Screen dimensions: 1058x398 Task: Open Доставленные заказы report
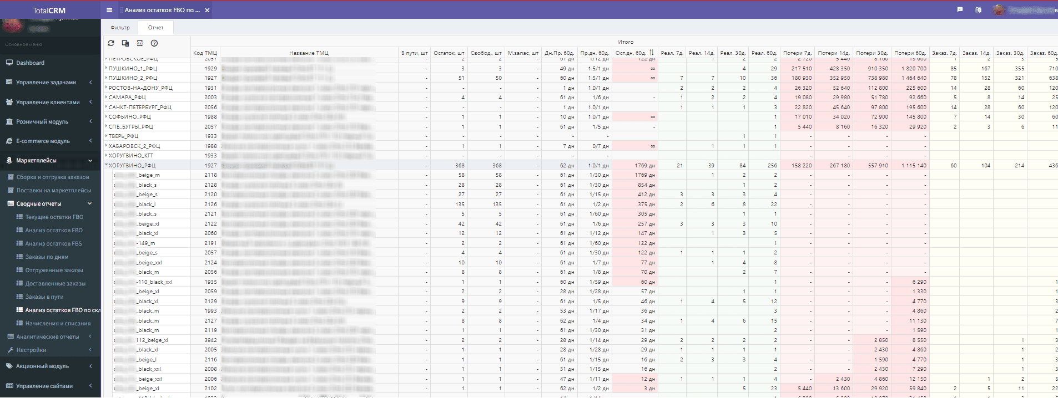point(55,283)
